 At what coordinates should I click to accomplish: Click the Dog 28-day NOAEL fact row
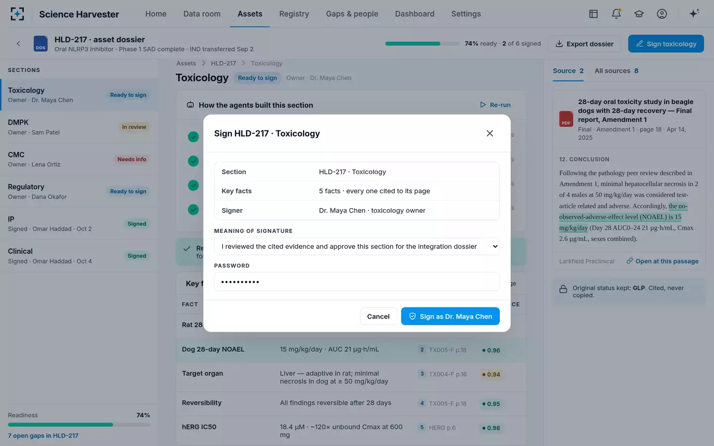351,349
